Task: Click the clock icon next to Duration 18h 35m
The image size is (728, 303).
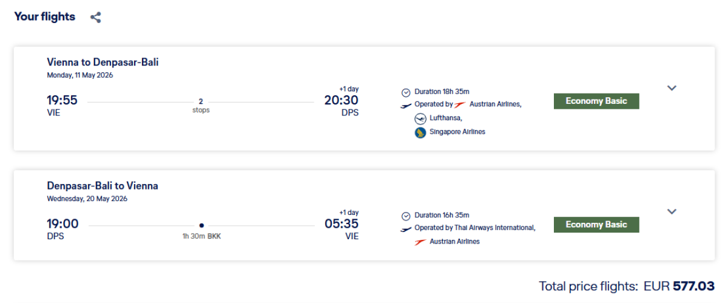Action: coord(406,92)
